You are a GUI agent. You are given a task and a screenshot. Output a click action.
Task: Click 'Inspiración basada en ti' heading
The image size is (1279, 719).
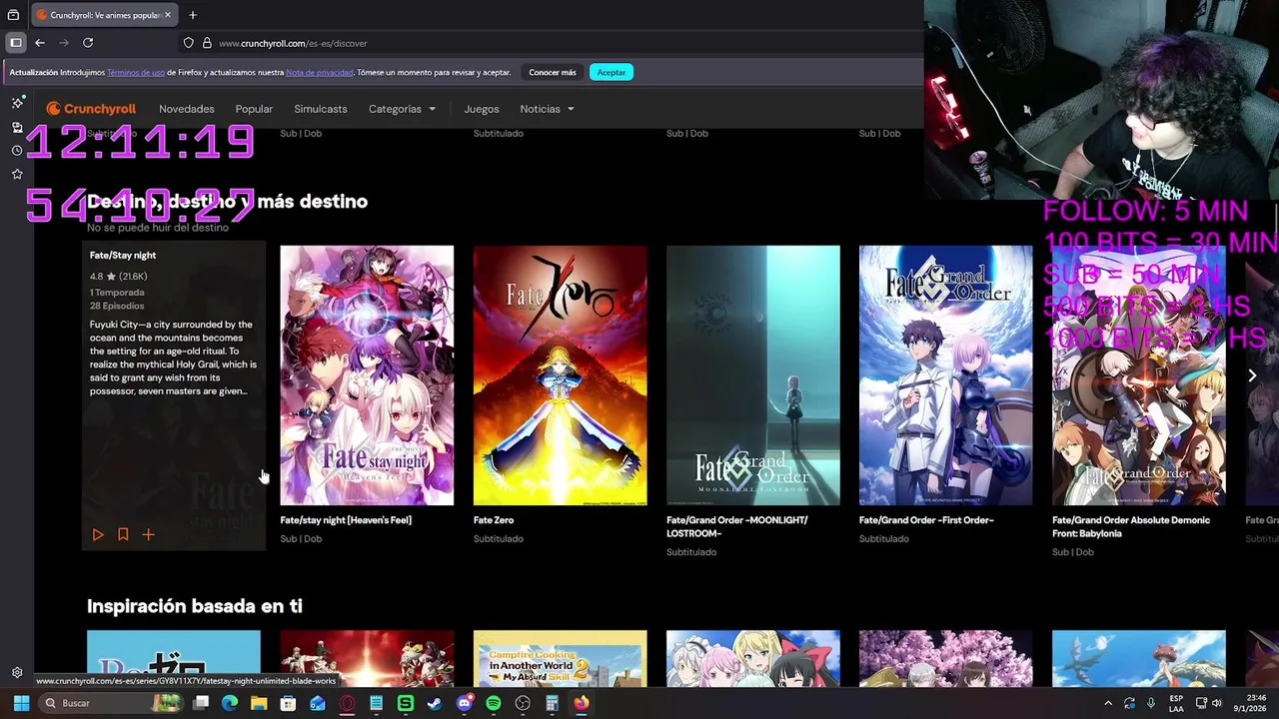click(x=195, y=606)
